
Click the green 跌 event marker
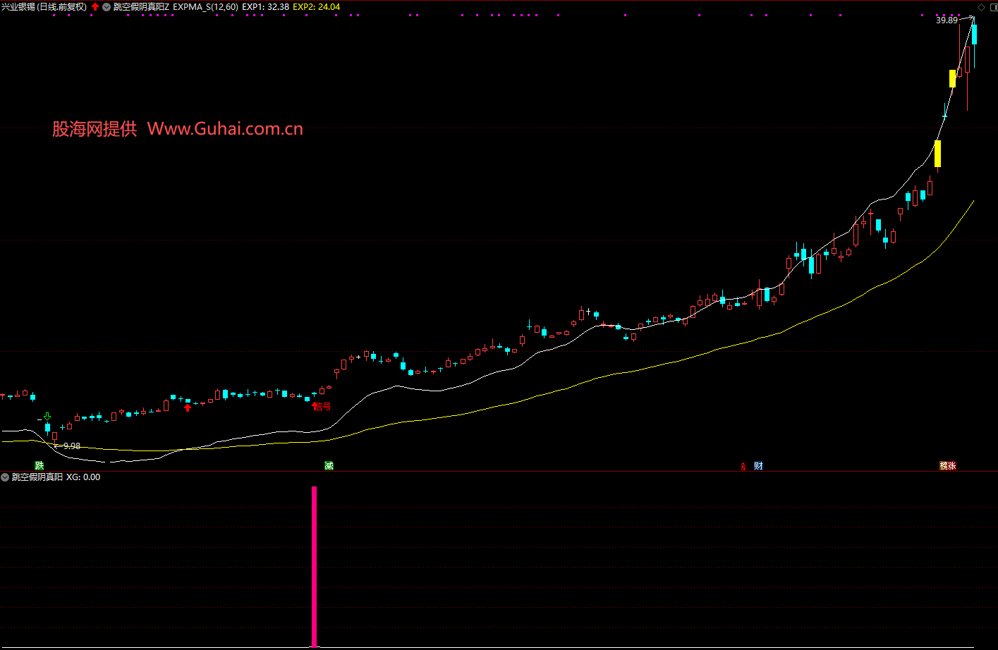(x=39, y=466)
